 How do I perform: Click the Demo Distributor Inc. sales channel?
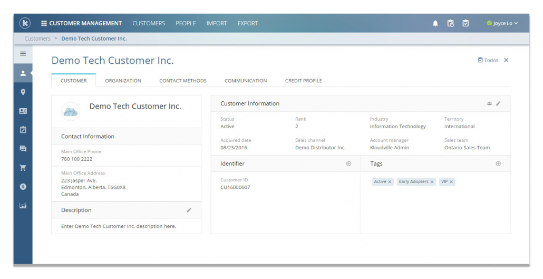click(321, 148)
